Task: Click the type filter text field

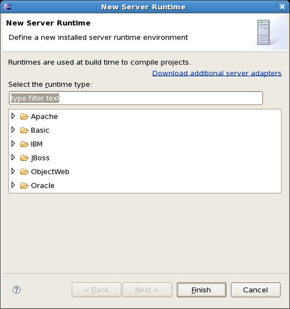Action: pos(136,98)
